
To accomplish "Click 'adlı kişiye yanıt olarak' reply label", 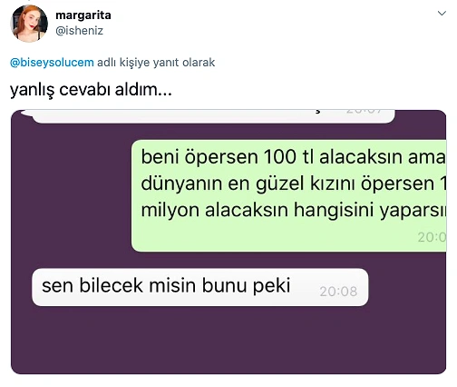I will coord(156,63).
